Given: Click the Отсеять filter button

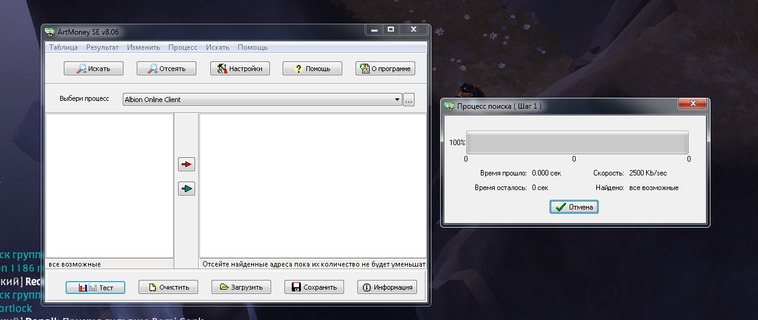Looking at the screenshot, I should point(167,69).
